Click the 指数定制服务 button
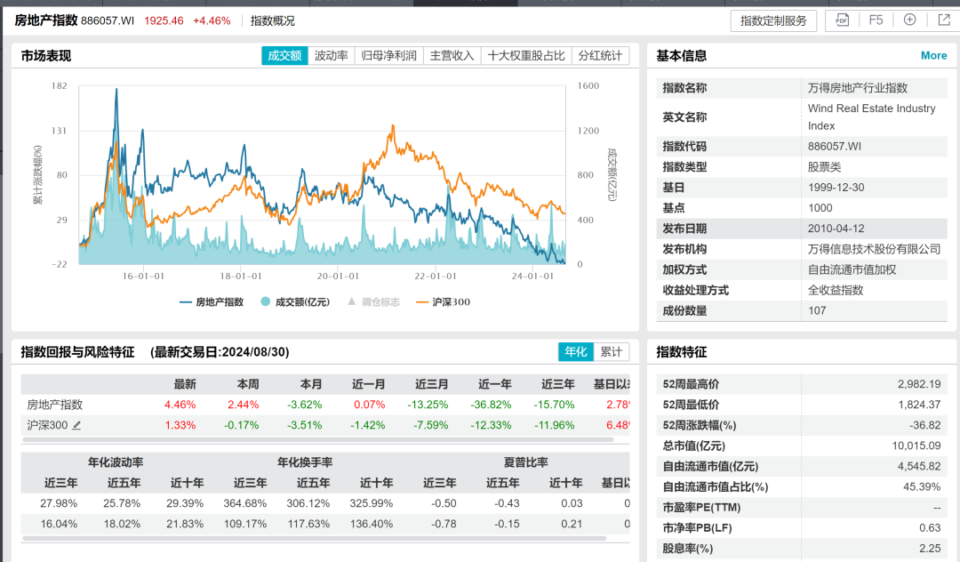This screenshot has width=960, height=562. click(773, 20)
